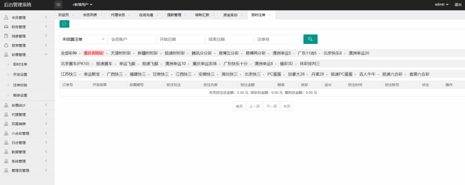Click the 报表管理 sidebar icon
Screen dimensions: 465x185
[6, 45]
